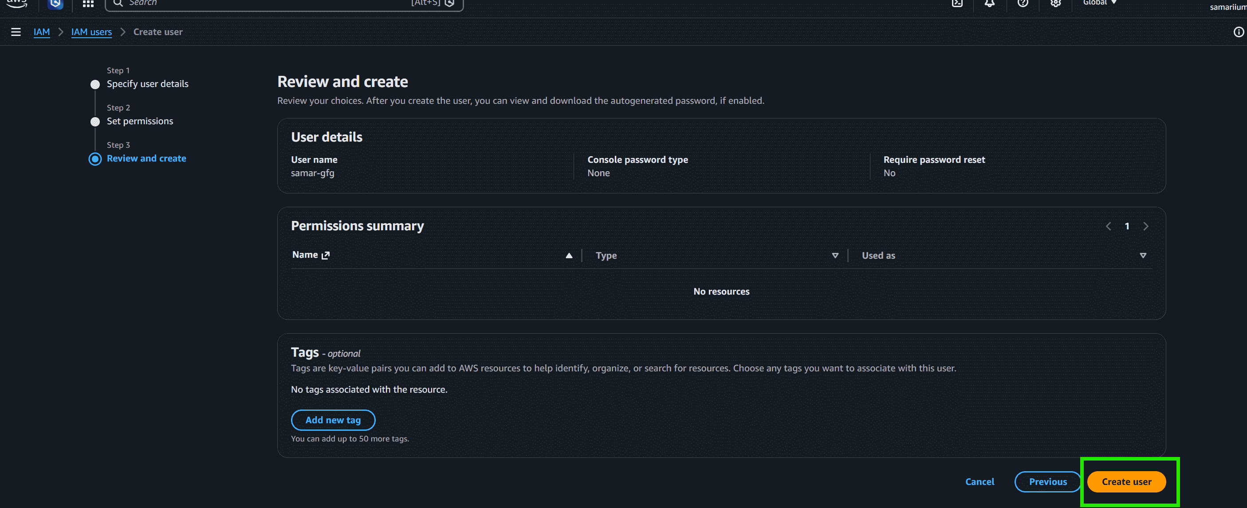Image resolution: width=1247 pixels, height=508 pixels.
Task: Open the Global region dropdown
Action: pos(1099,2)
